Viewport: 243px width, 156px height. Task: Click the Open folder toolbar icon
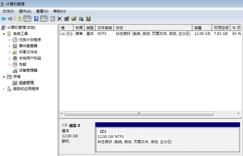[x=74, y=19]
